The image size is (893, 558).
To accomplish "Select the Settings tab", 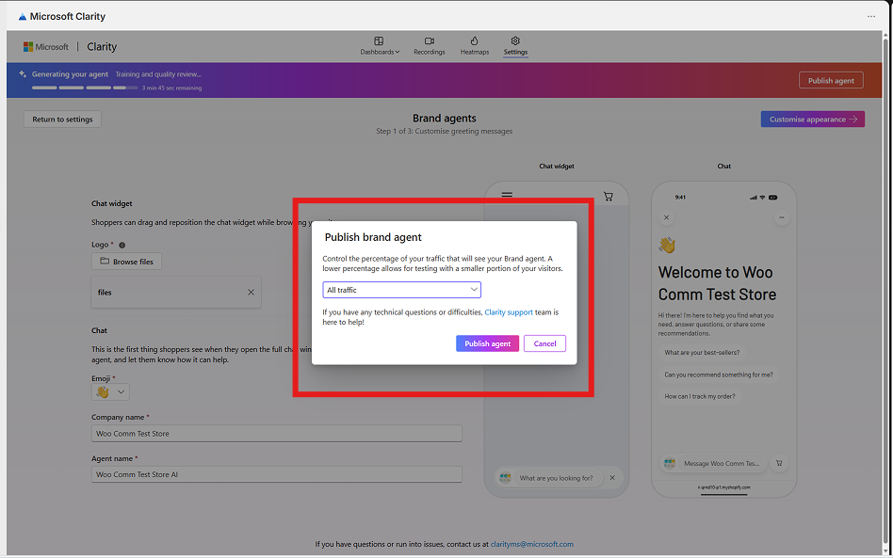I will point(515,45).
